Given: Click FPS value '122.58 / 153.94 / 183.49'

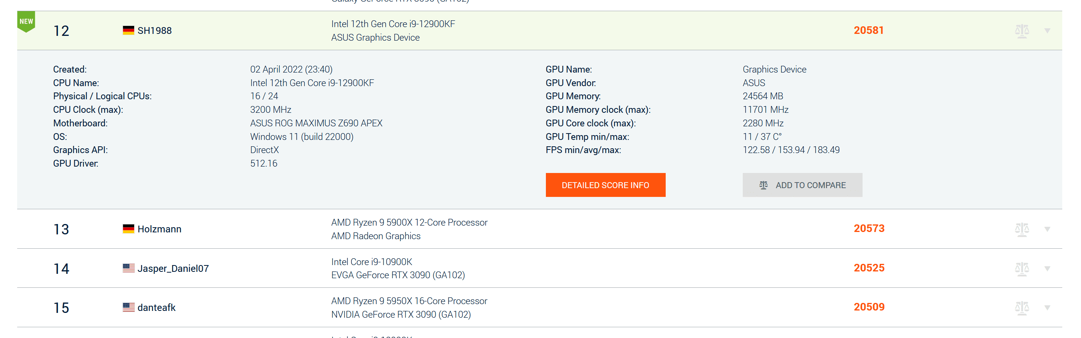Looking at the screenshot, I should tap(791, 150).
